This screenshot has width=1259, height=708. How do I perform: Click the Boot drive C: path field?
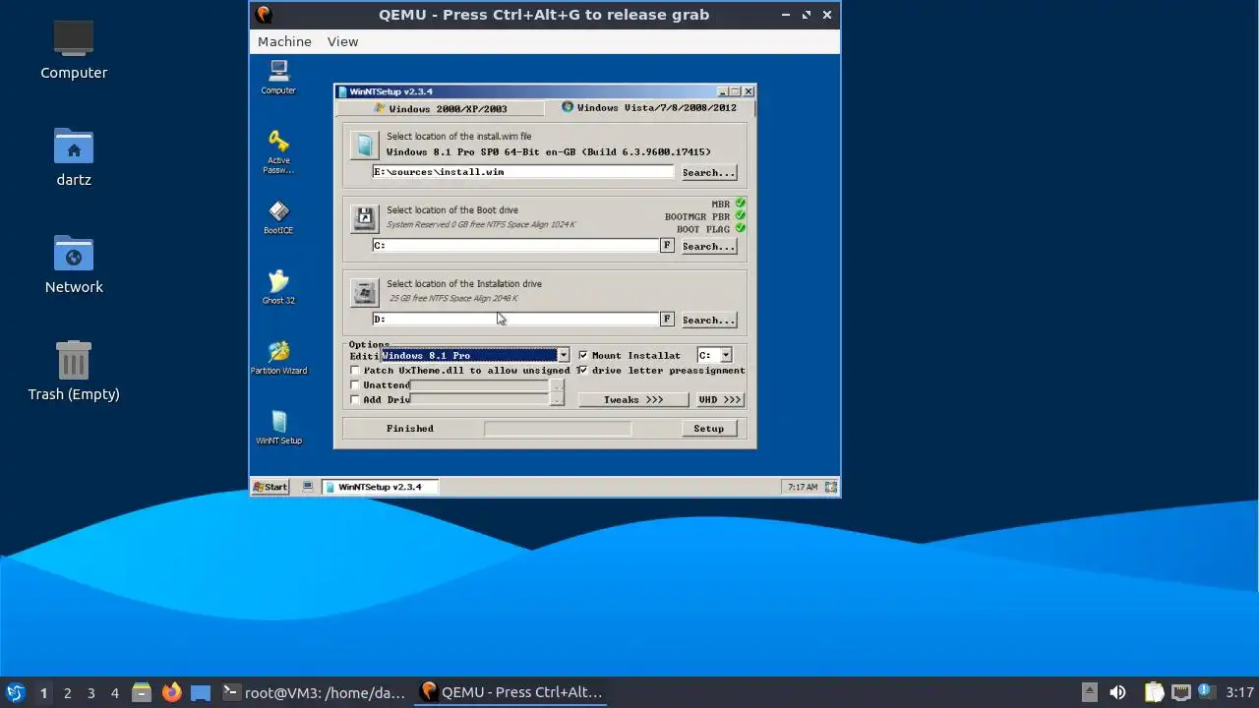[515, 245]
